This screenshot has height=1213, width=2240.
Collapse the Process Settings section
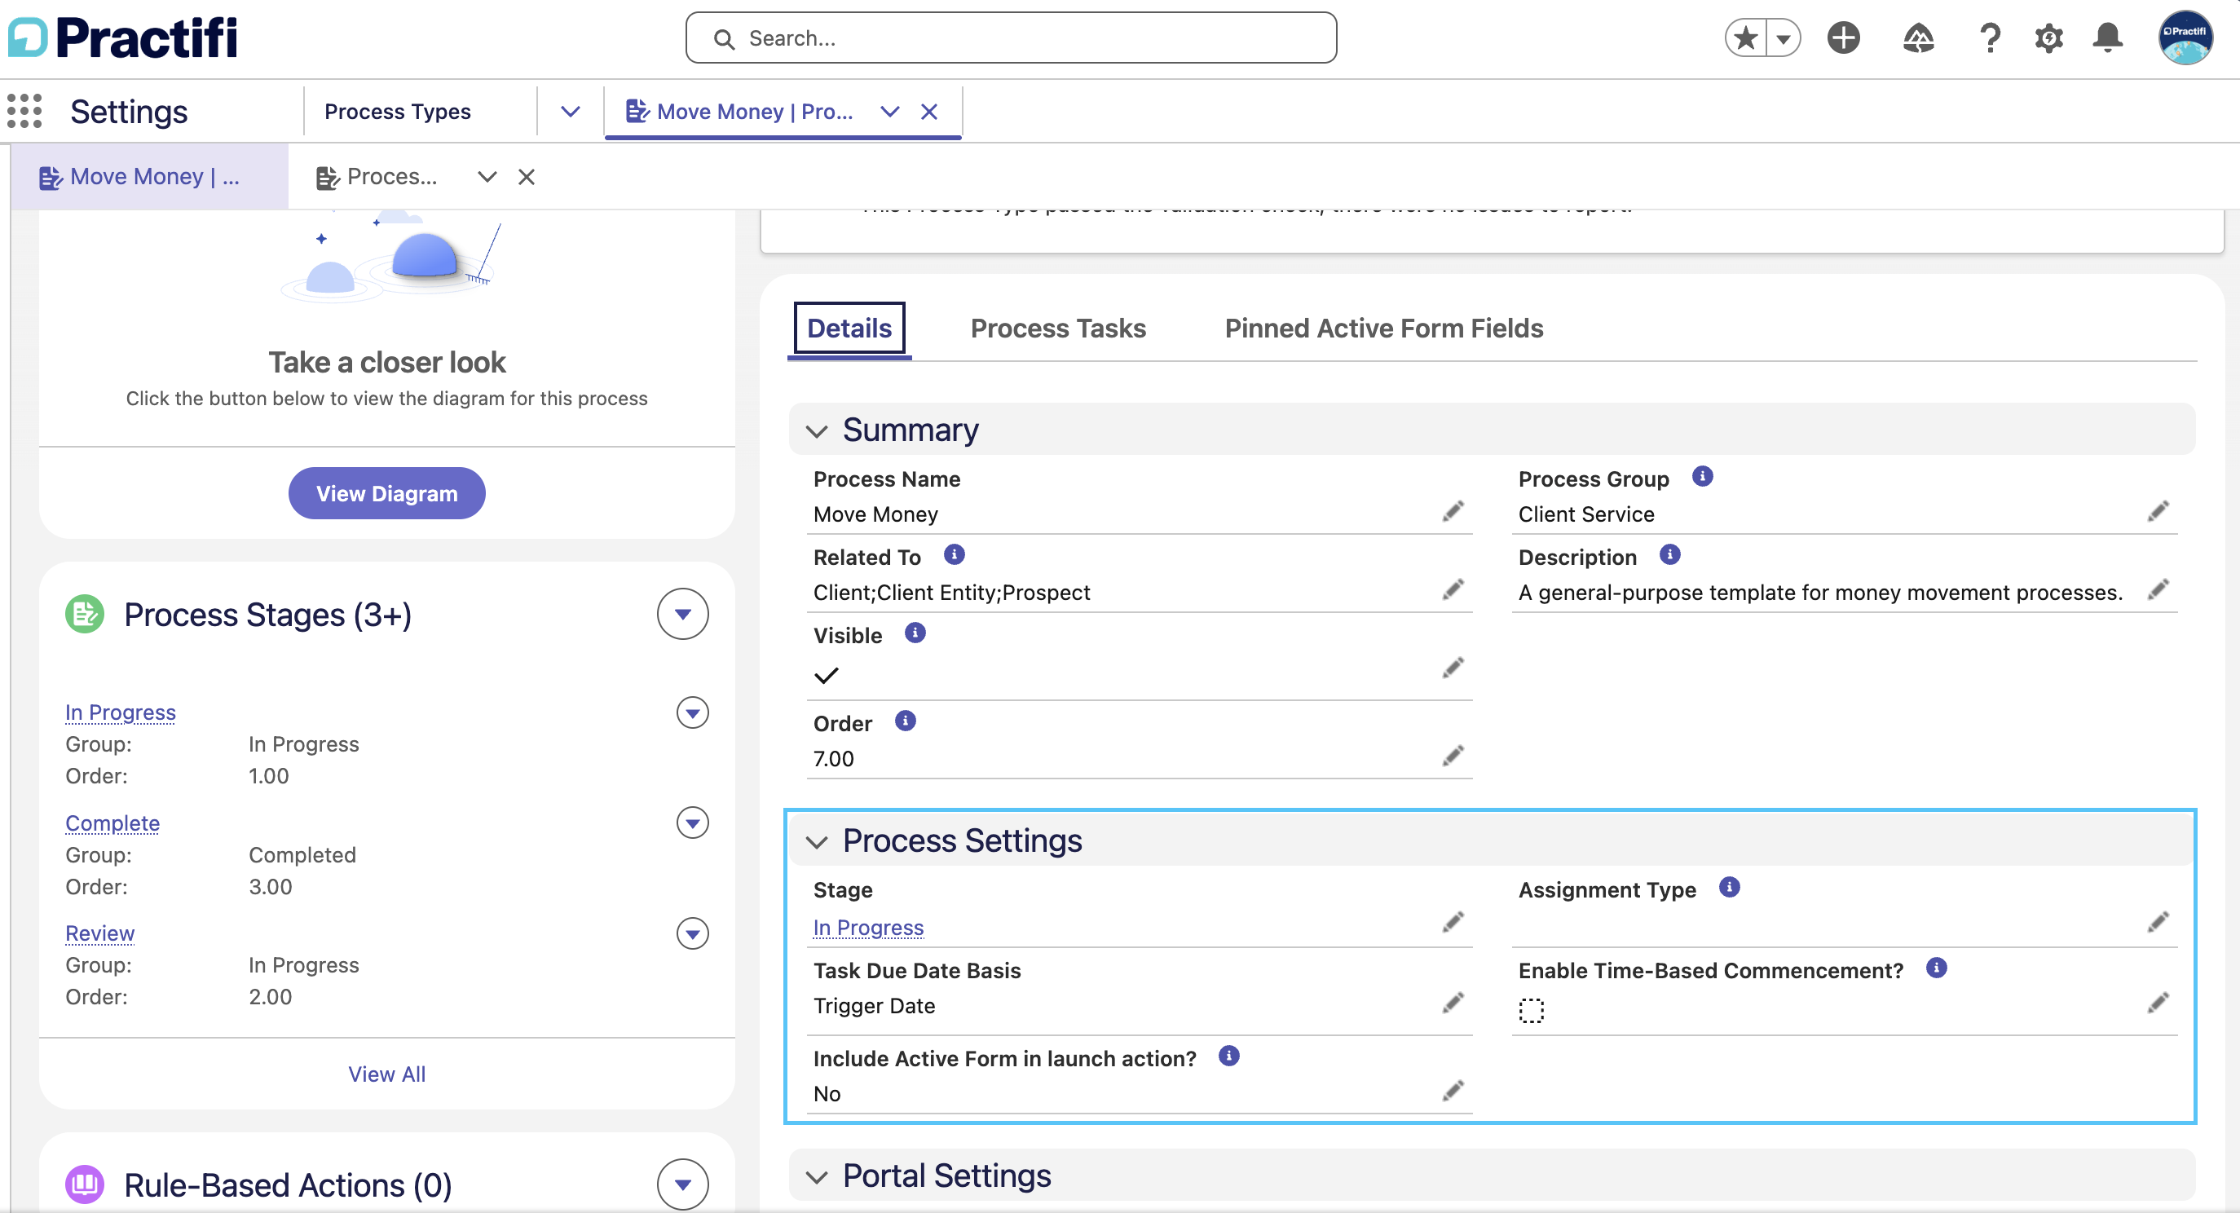point(817,842)
